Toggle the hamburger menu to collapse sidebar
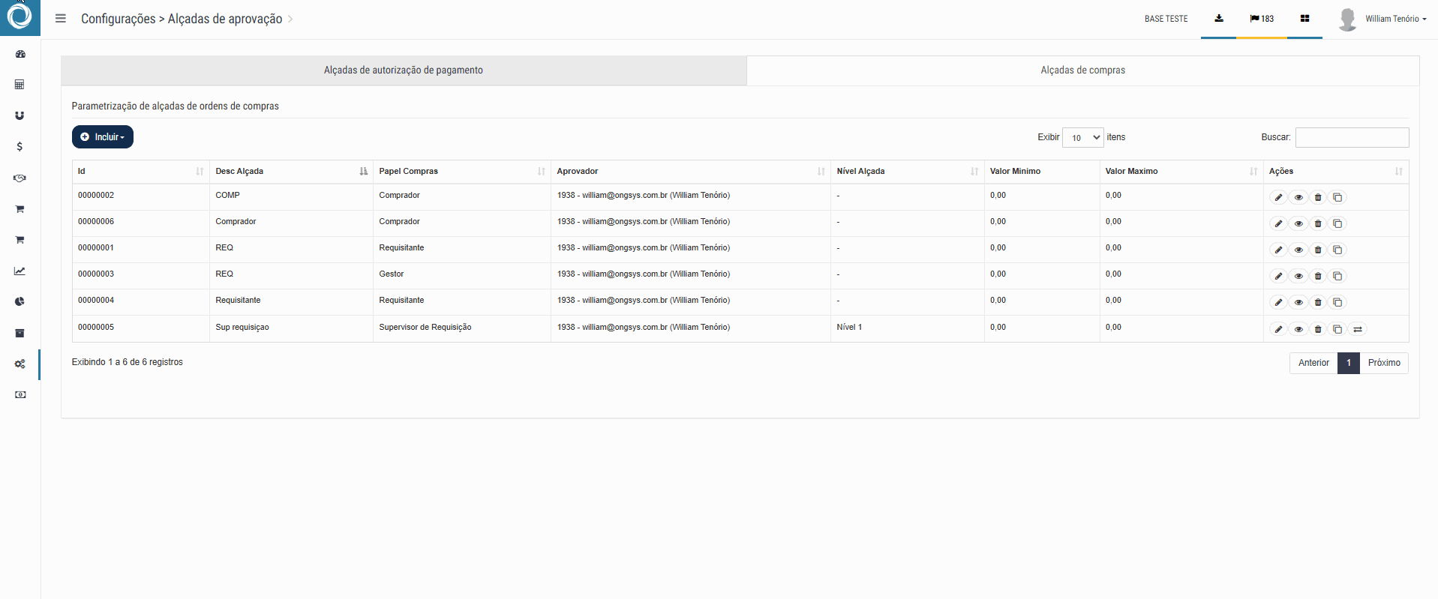 [61, 19]
